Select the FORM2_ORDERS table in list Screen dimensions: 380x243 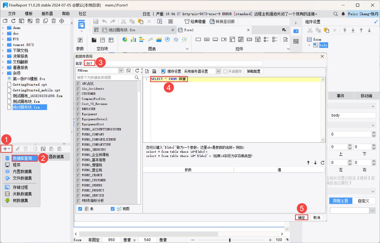click(x=92, y=185)
